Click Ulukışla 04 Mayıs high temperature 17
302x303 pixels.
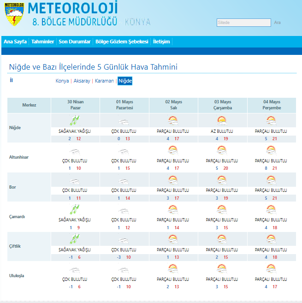275,287
